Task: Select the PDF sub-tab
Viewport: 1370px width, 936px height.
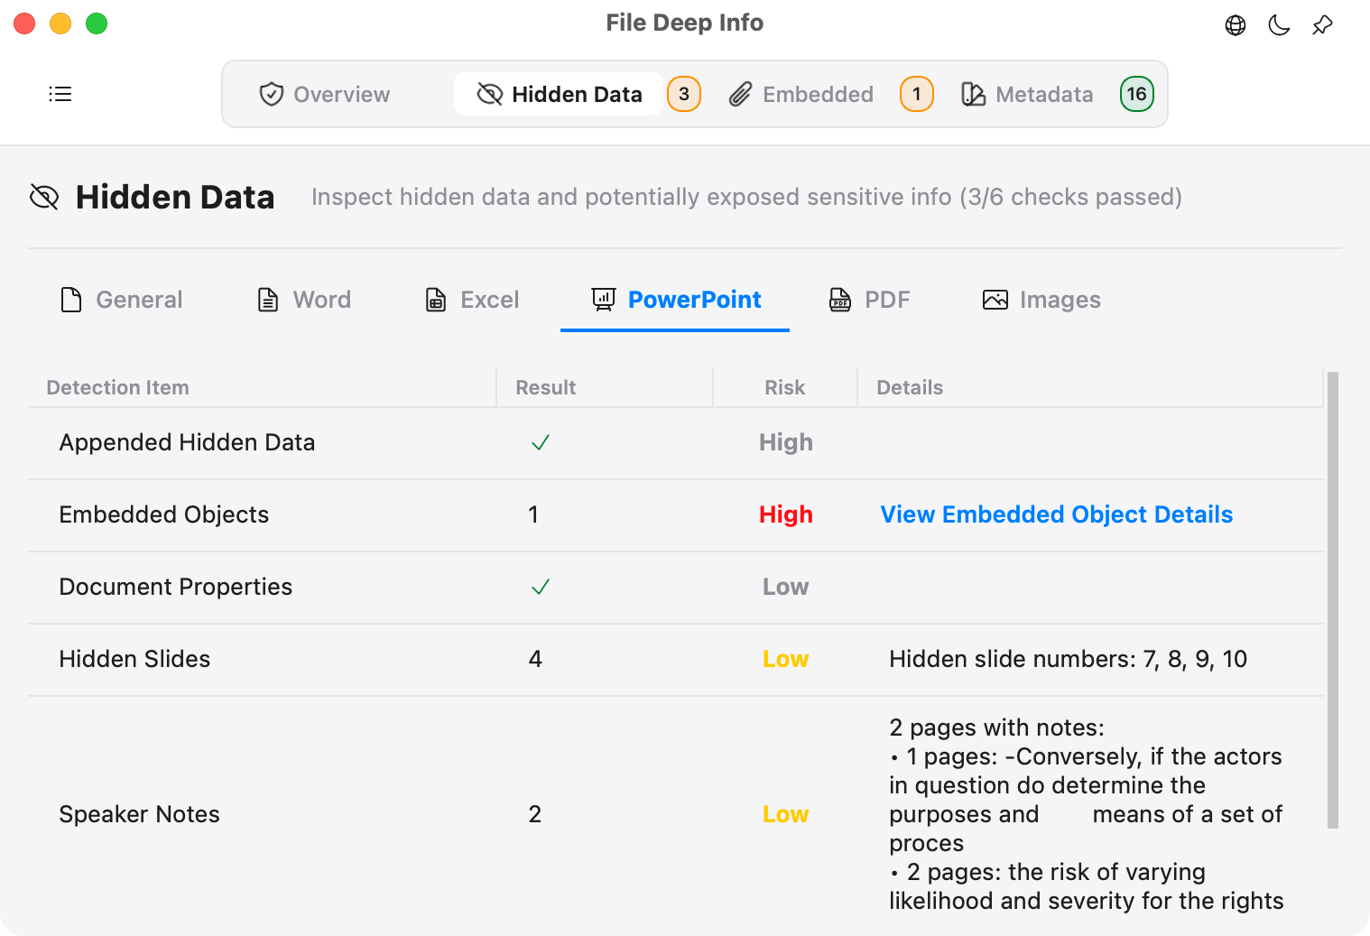Action: pyautogui.click(x=869, y=300)
